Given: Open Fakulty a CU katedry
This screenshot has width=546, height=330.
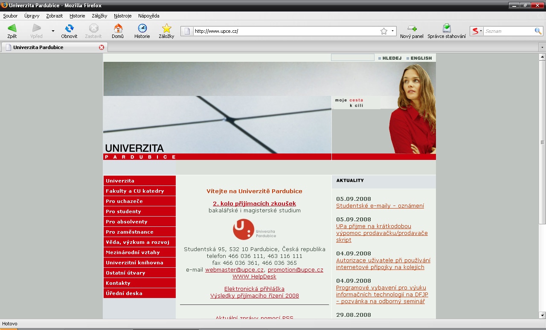Looking at the screenshot, I should [139, 191].
